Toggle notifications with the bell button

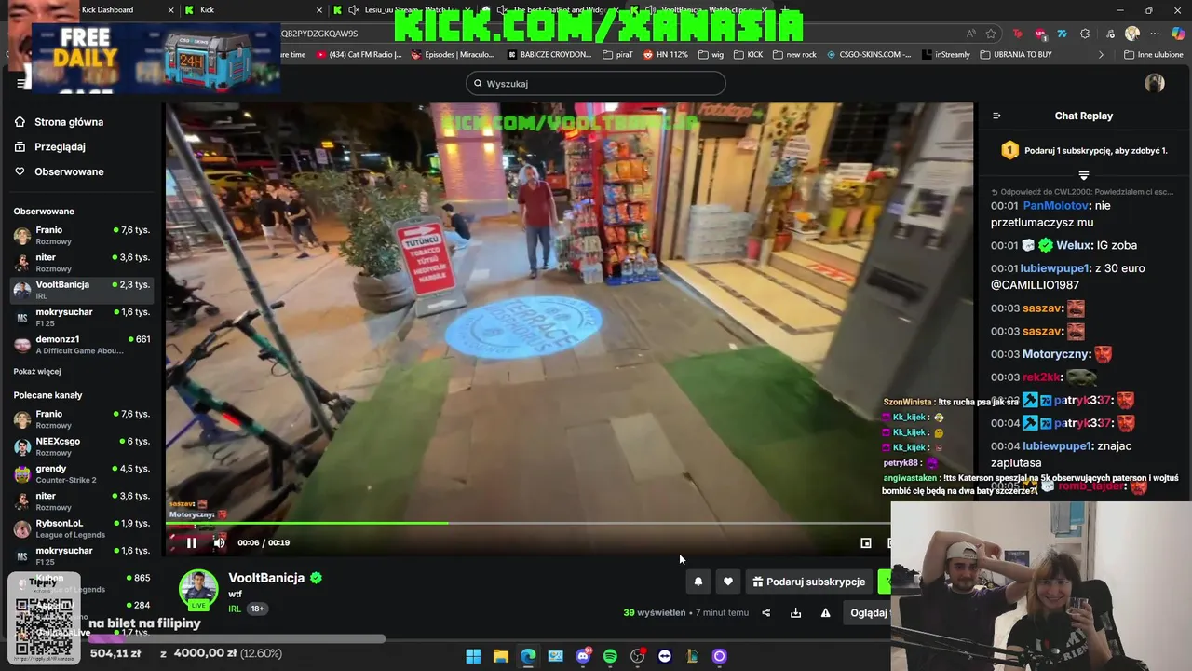click(698, 582)
